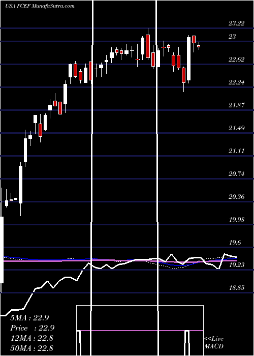Image resolution: width=254 pixels, height=356 pixels.
Task: Click the 23 price axis label
Action: [x=232, y=36]
